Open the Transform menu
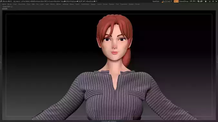This screenshot has height=122, width=218. point(124,4)
